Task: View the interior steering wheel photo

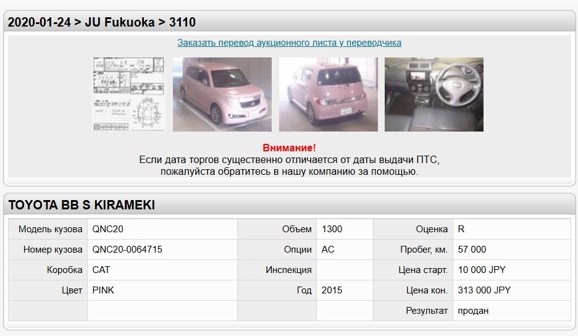Action: 434,94
